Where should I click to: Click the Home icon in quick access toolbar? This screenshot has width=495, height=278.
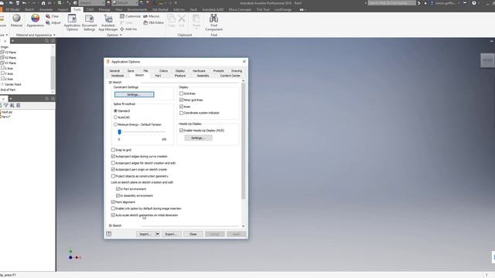point(43,3)
